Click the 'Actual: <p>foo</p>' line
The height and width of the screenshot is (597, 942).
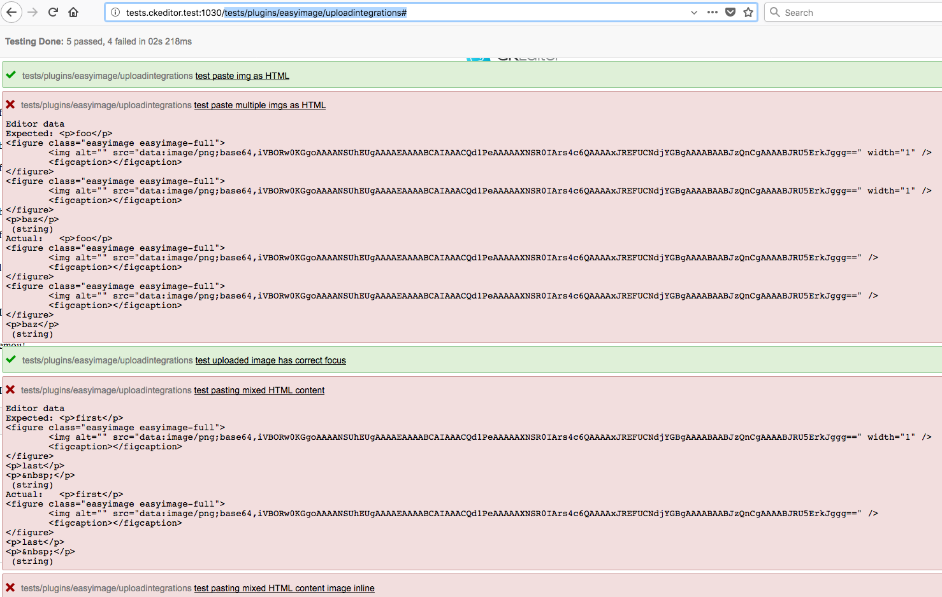59,239
